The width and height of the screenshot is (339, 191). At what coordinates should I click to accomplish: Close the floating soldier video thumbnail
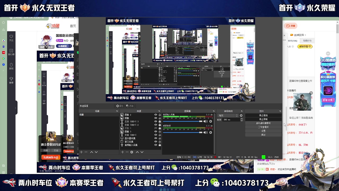[x=311, y=93]
